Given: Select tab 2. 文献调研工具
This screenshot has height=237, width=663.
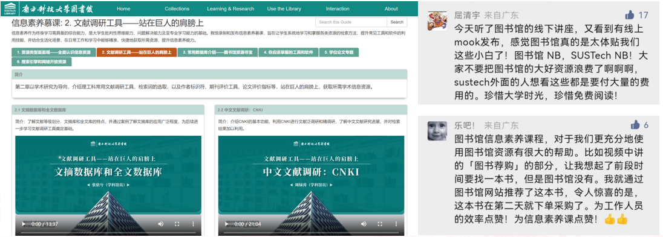Looking at the screenshot, I should 137,52.
